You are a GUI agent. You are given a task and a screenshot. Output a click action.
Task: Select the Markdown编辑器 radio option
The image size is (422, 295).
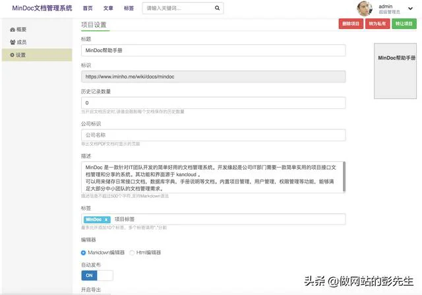click(84, 253)
